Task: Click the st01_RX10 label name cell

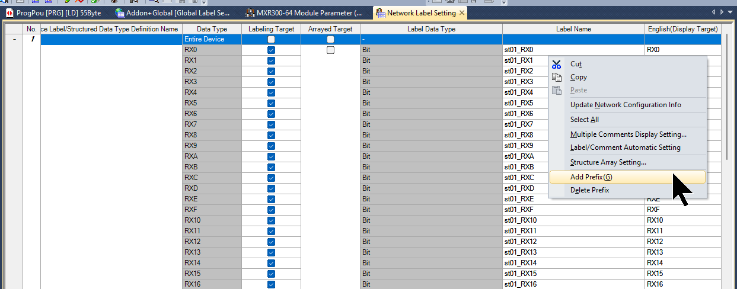Action: pyautogui.click(x=572, y=220)
